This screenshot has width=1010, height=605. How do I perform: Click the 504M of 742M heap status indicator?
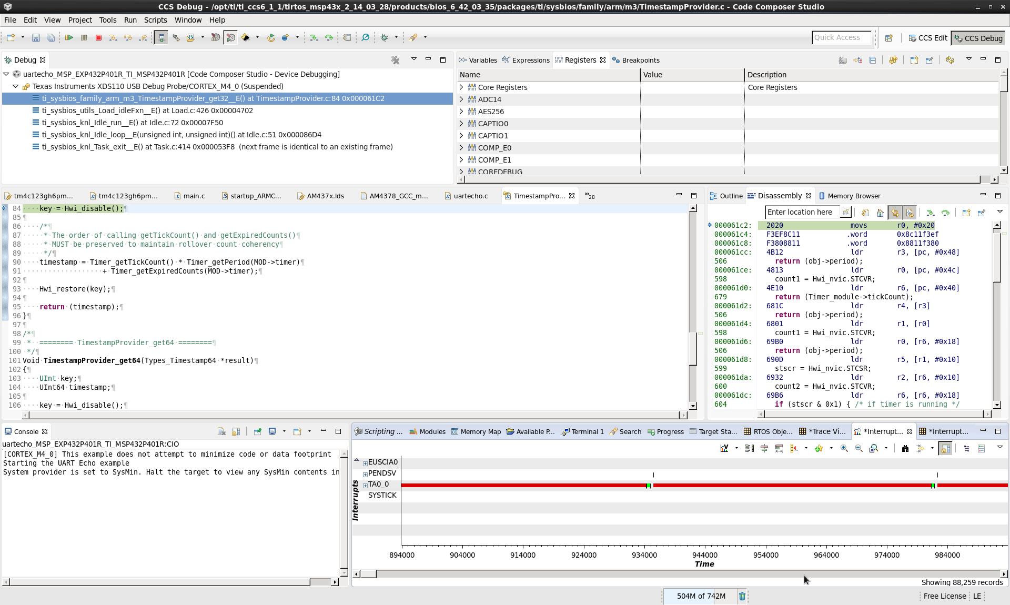pos(700,596)
